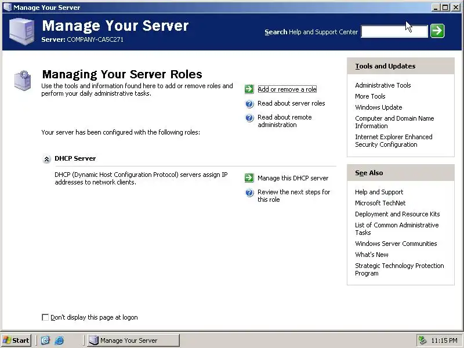Click the See Also panel header

(401, 173)
